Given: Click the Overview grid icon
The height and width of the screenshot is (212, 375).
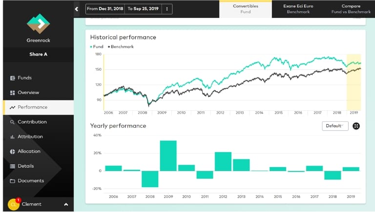Looking at the screenshot, I should (13, 93).
